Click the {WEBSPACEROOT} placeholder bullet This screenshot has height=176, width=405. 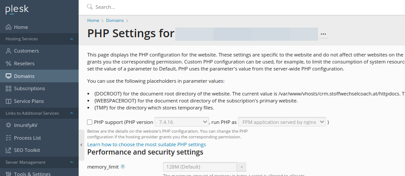click(196, 101)
